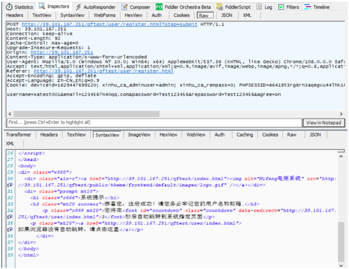
Task: Open the Referer register.html link
Action: pyautogui.click(x=104, y=71)
